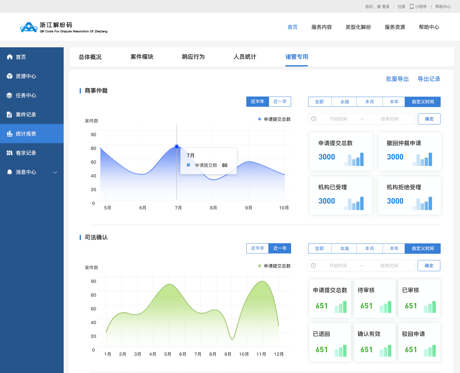The width and height of the screenshot is (460, 373).
Task: Click the 卷宗记录 books icon
Action: 10,153
